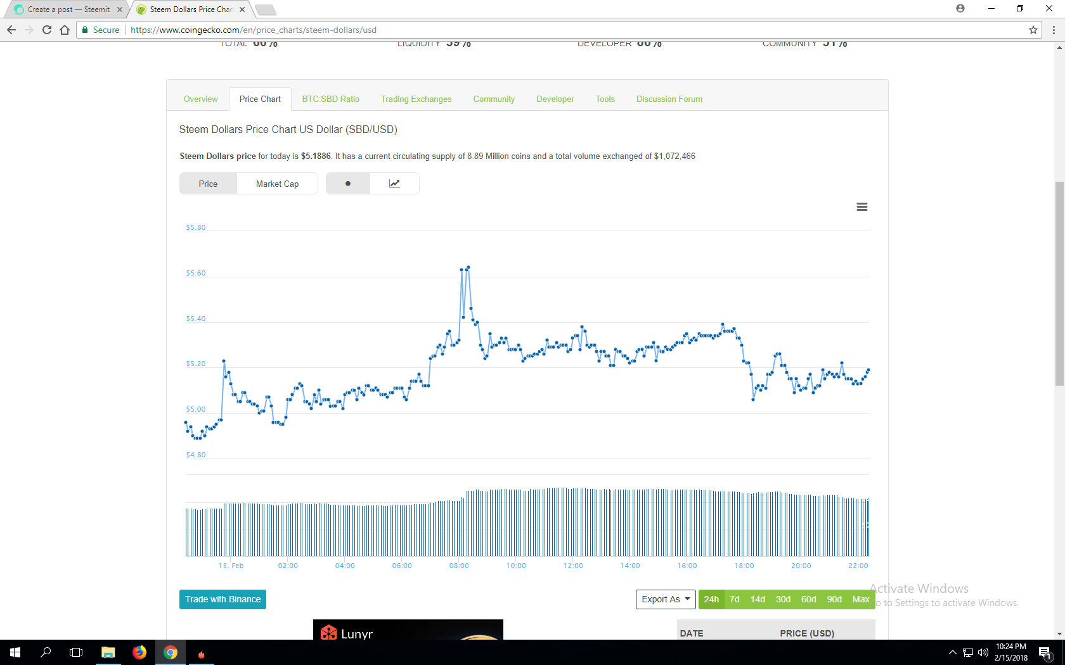Show hidden system tray icons
This screenshot has height=665, width=1065.
(952, 652)
